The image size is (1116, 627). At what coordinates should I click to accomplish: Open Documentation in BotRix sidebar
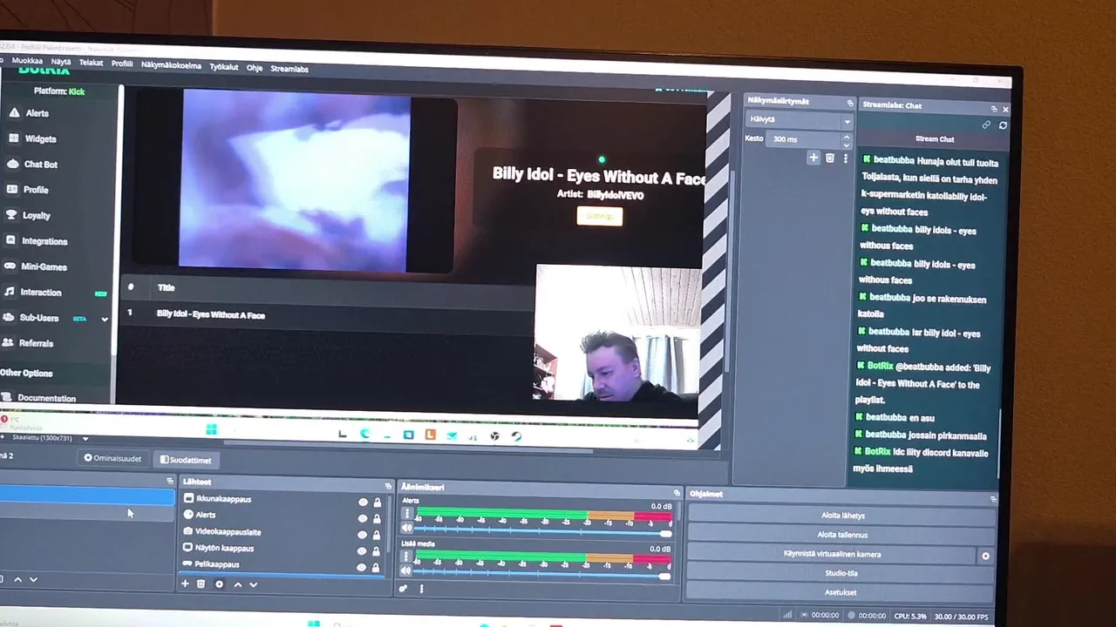pyautogui.click(x=39, y=398)
